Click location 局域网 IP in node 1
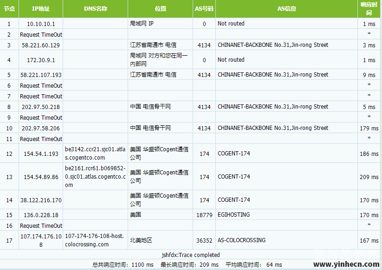This screenshot has width=382, height=270. [x=142, y=24]
